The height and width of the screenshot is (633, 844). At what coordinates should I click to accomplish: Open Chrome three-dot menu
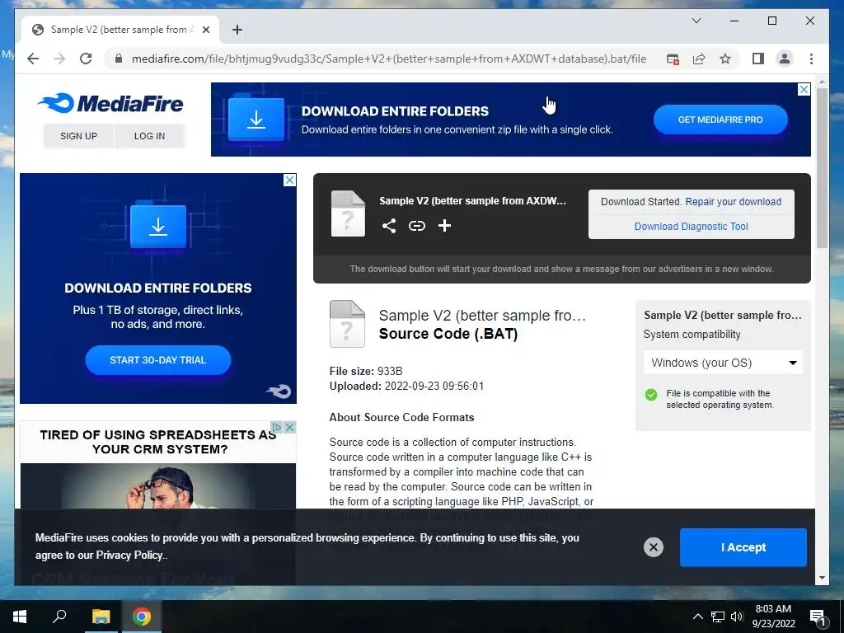pyautogui.click(x=811, y=59)
